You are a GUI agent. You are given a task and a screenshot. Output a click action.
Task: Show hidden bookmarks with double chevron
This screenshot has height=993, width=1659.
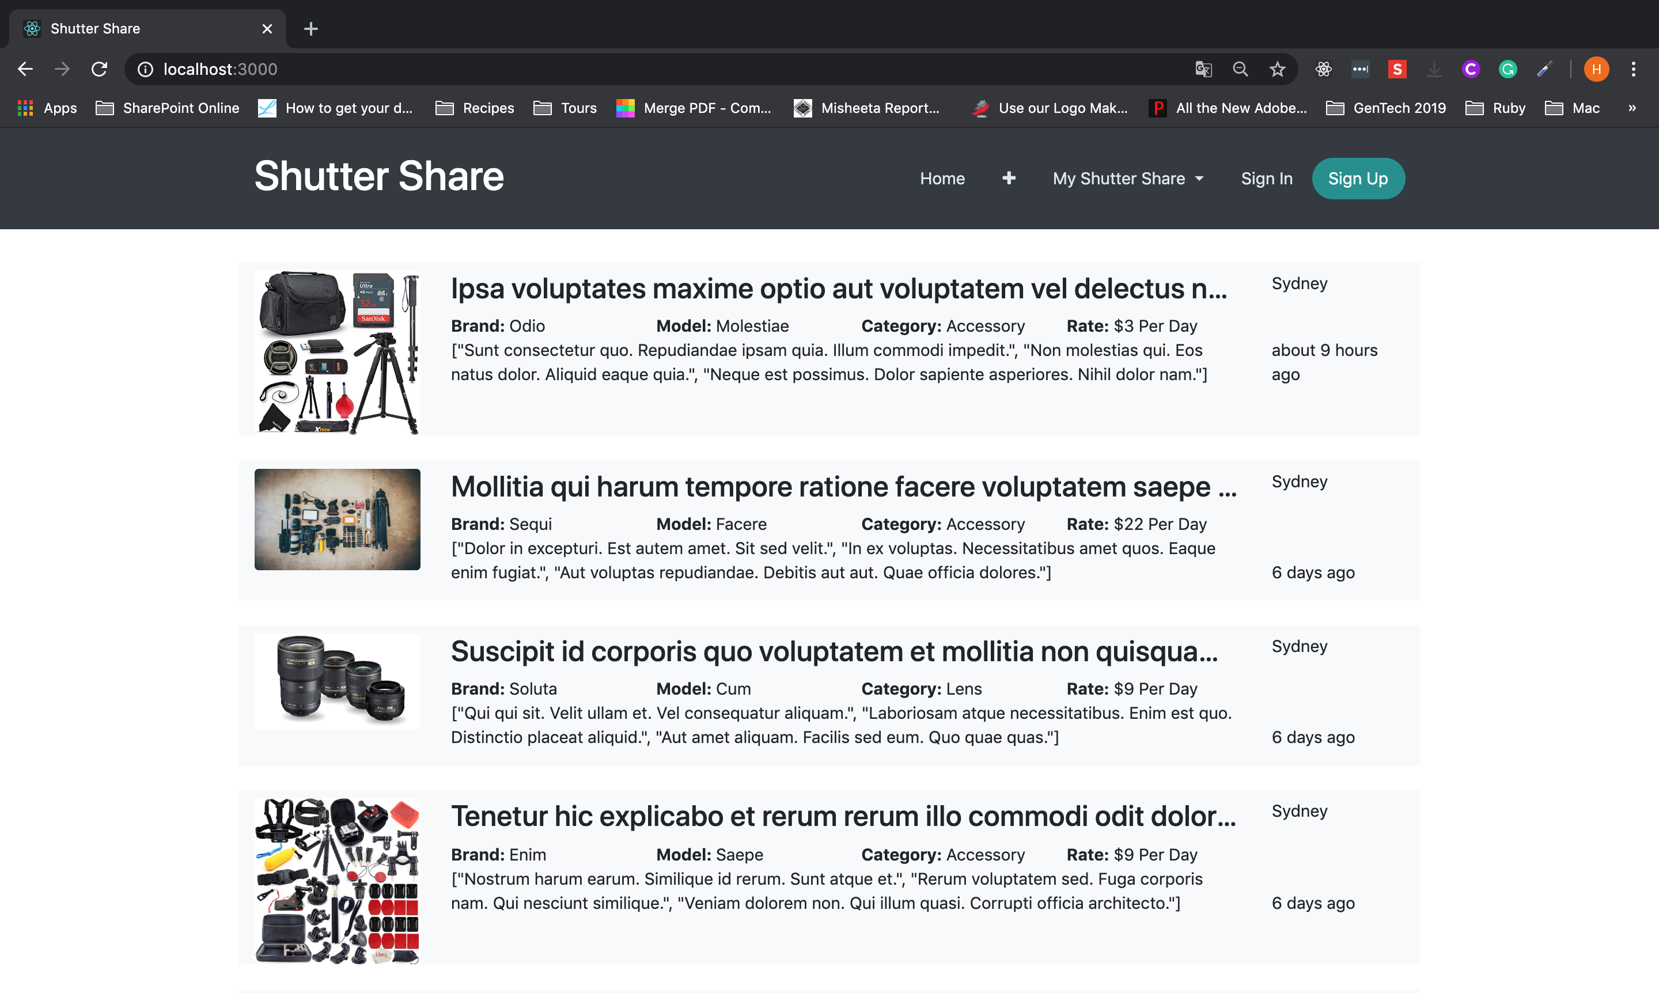pos(1631,108)
